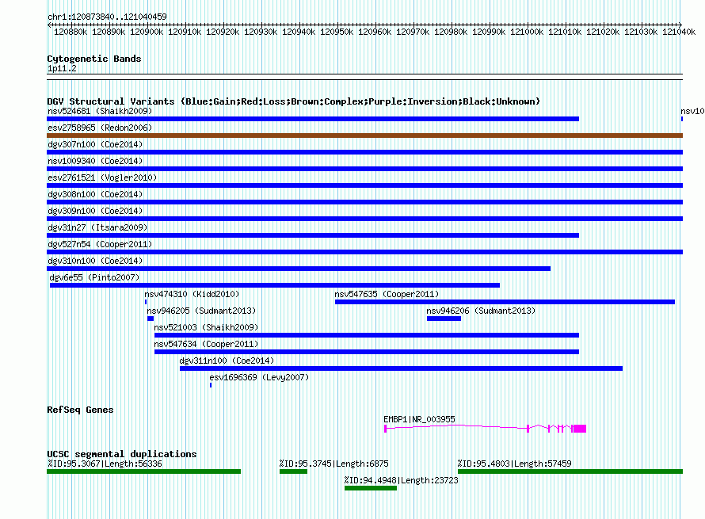Select the green 56336-length duplication bar
Viewport: 705px width, 519px height.
click(x=144, y=471)
